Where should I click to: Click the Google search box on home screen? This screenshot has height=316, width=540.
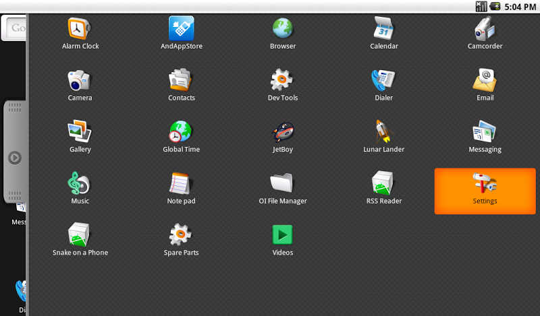(x=13, y=28)
